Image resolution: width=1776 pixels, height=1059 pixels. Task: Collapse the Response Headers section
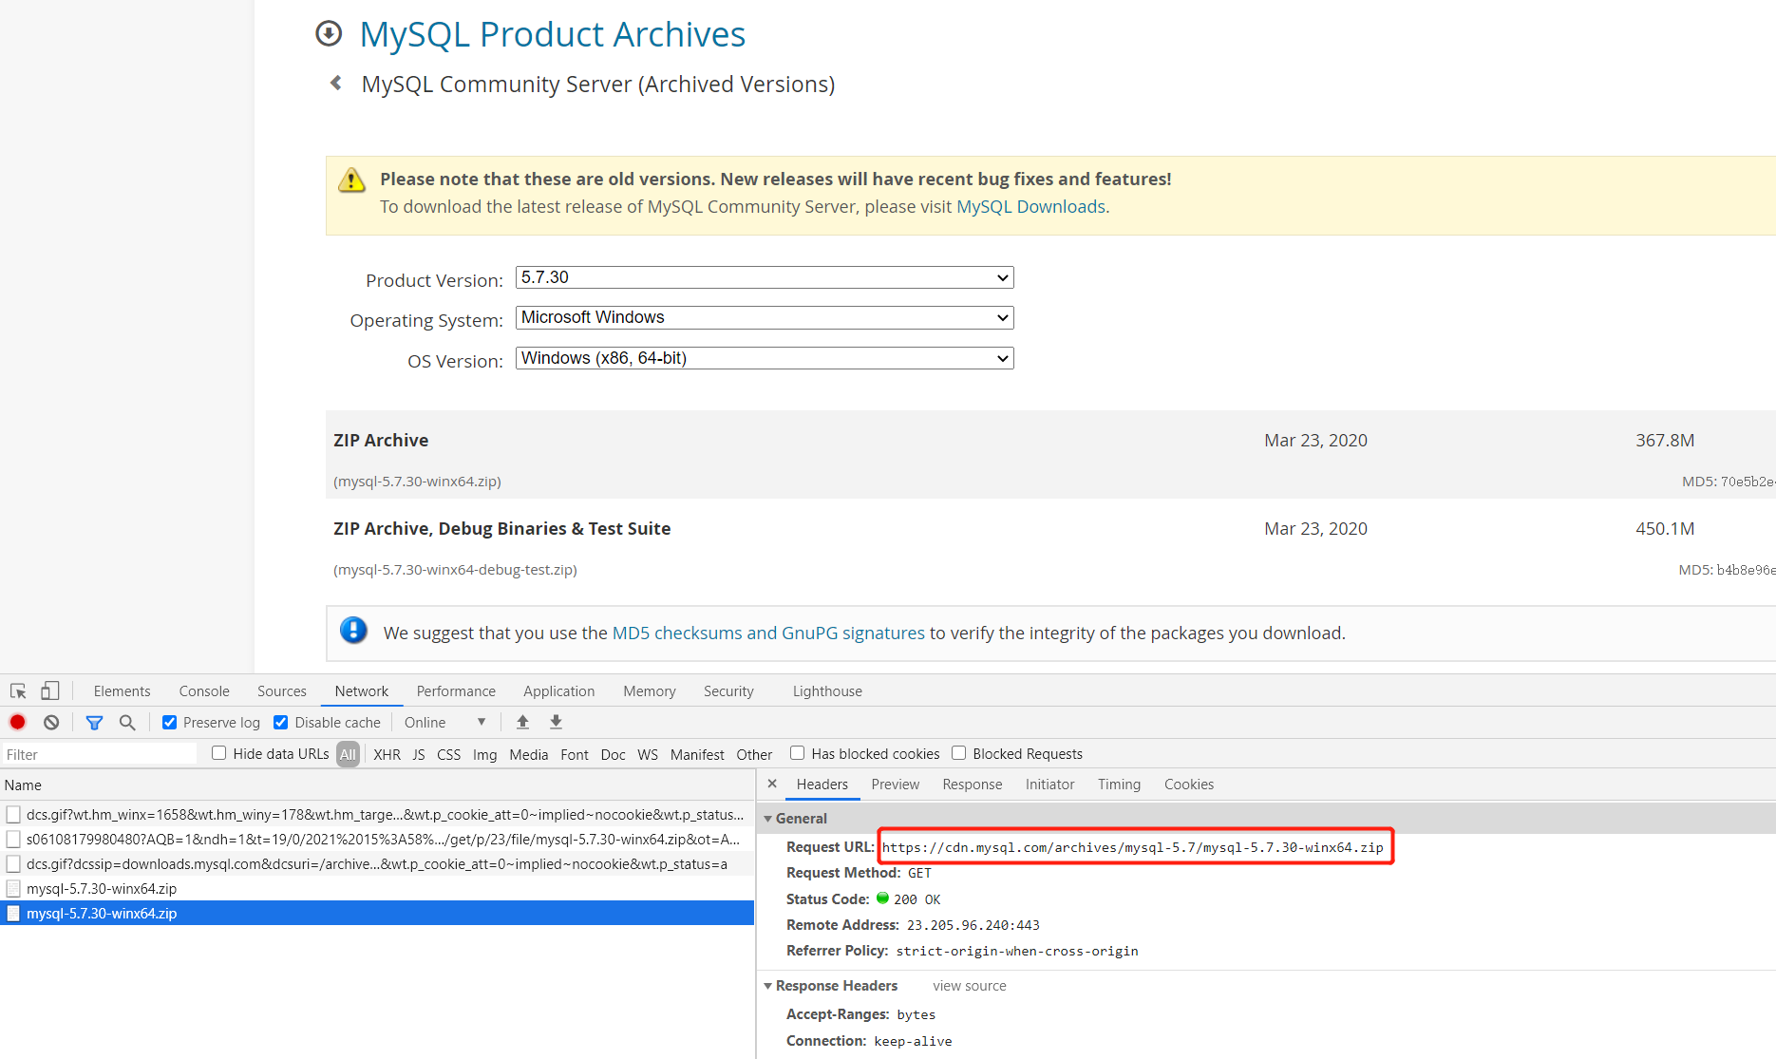click(768, 986)
